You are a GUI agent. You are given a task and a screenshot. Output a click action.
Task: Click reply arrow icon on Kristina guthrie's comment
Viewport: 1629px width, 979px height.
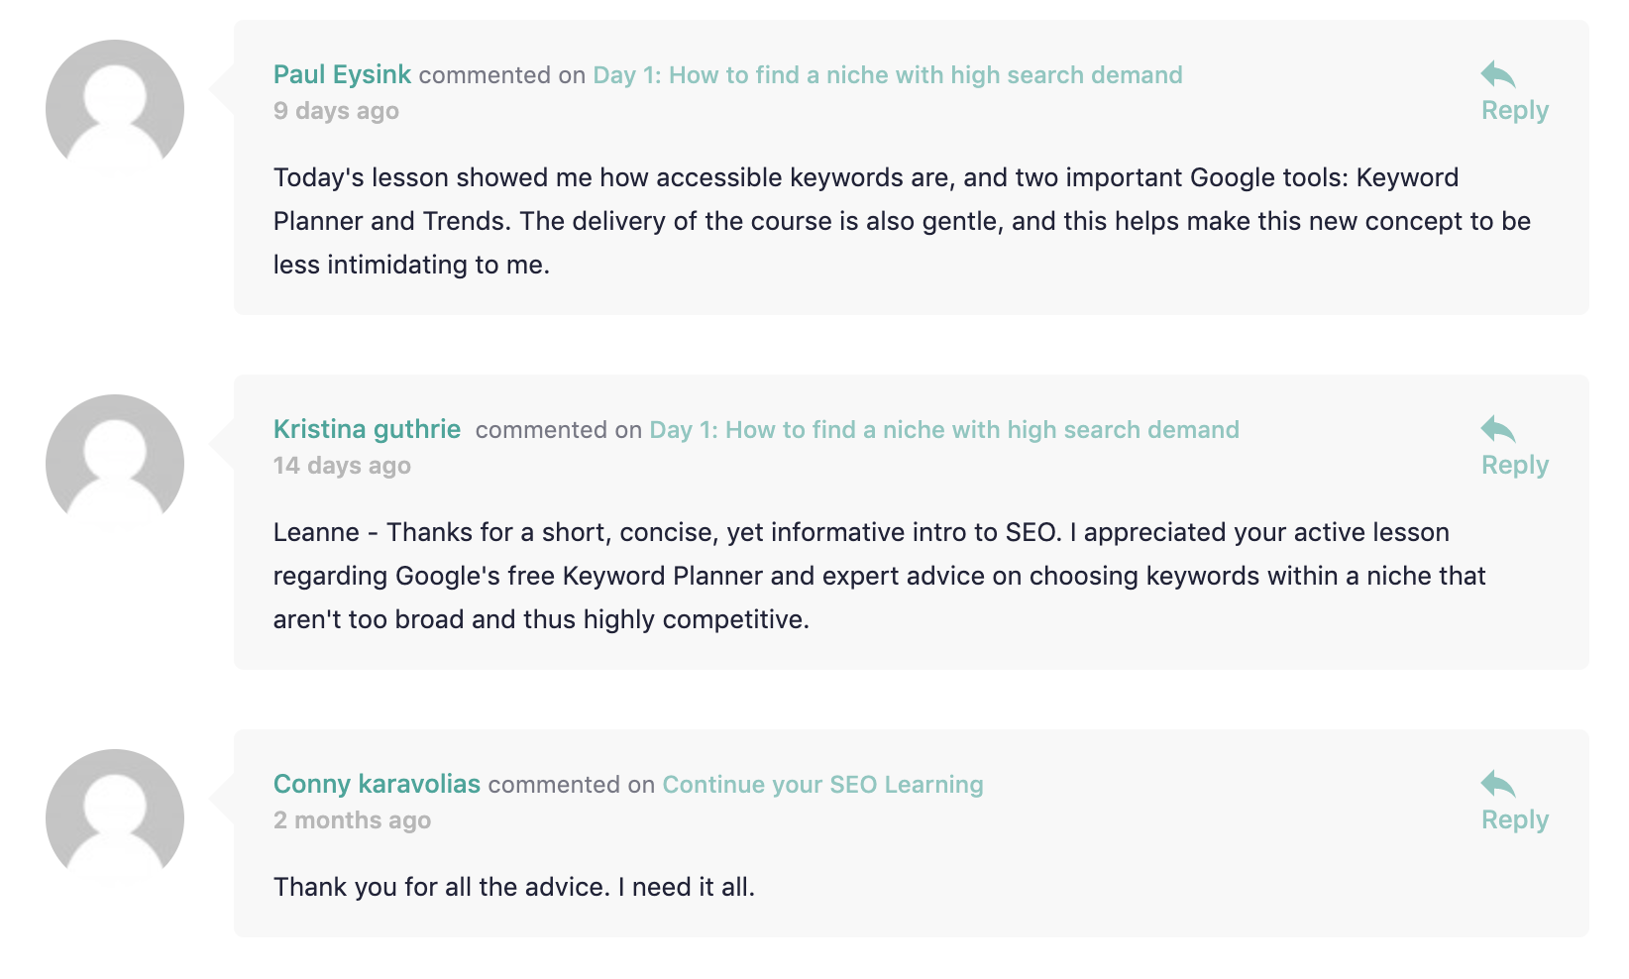coord(1498,429)
